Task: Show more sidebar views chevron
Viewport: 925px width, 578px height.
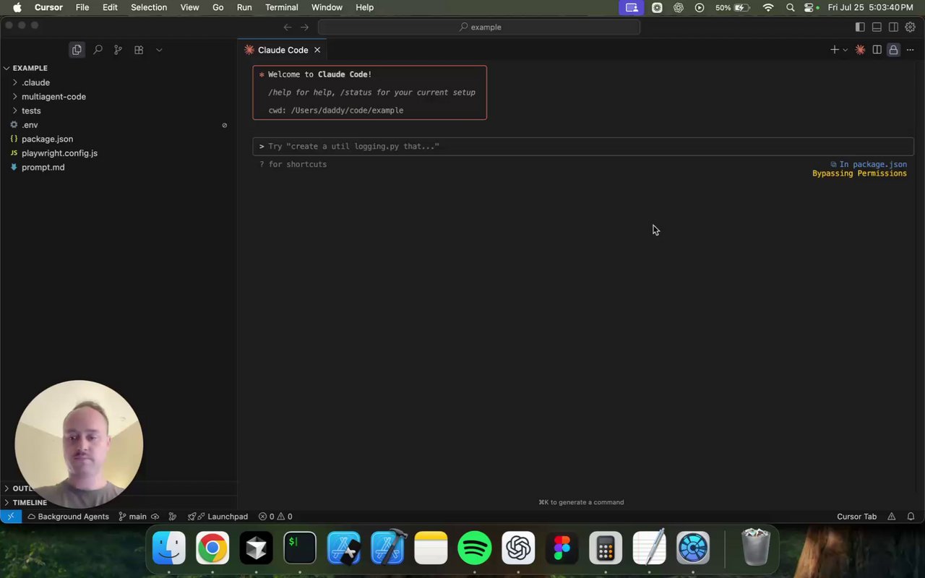Action: pos(159,50)
